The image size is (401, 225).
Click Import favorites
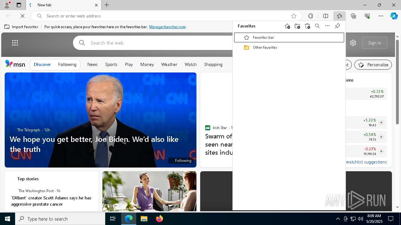coord(21,27)
